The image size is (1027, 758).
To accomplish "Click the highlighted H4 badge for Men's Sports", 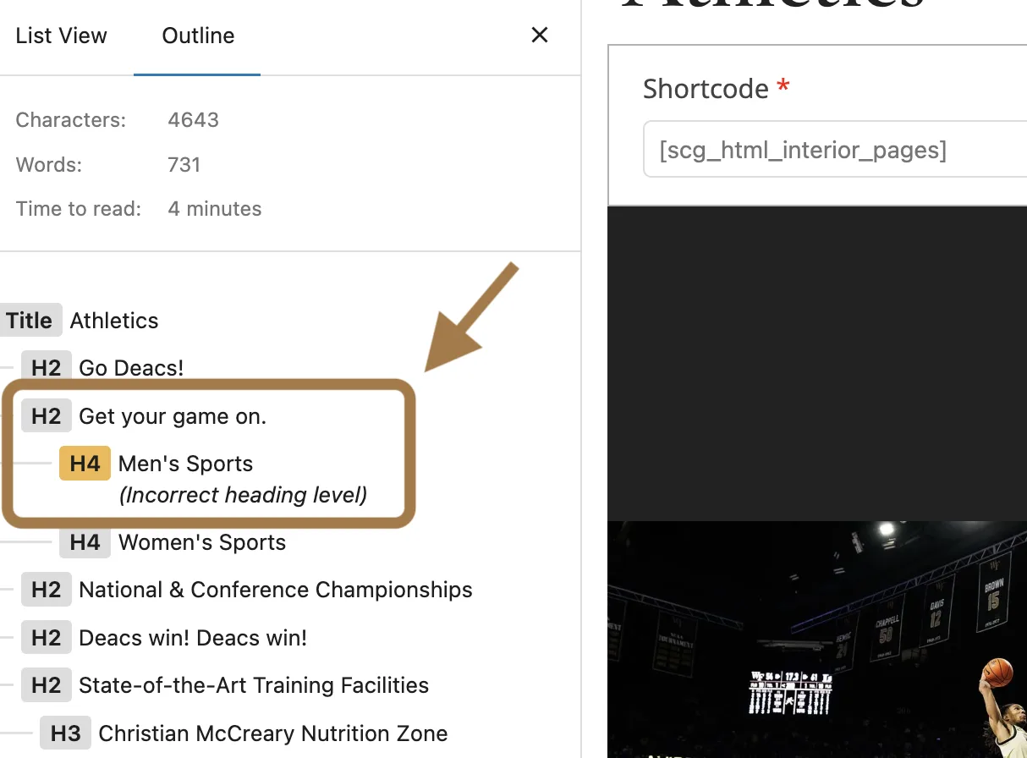I will point(85,464).
